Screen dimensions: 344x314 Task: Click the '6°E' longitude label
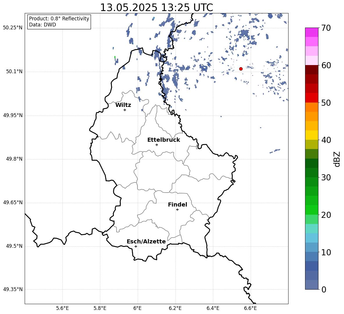[137, 308]
